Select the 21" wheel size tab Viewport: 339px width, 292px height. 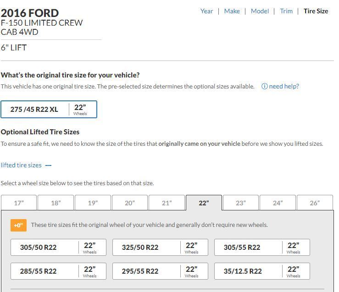point(167,203)
